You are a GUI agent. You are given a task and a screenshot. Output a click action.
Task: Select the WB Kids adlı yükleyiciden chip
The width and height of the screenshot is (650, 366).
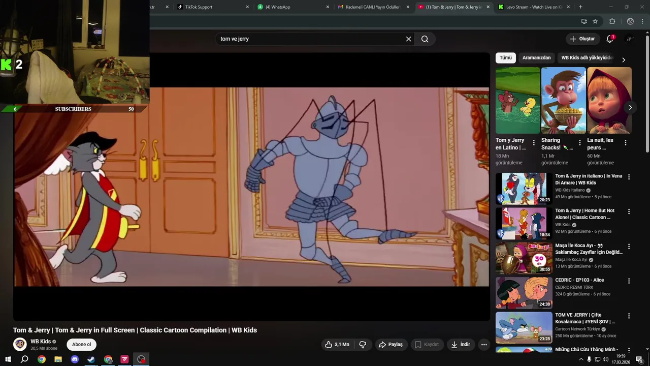[587, 58]
